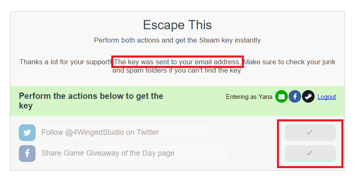Viewport: 361px width, 189px height.
Task: Click "Thanks a lot for your support!" text
Action: [65, 62]
